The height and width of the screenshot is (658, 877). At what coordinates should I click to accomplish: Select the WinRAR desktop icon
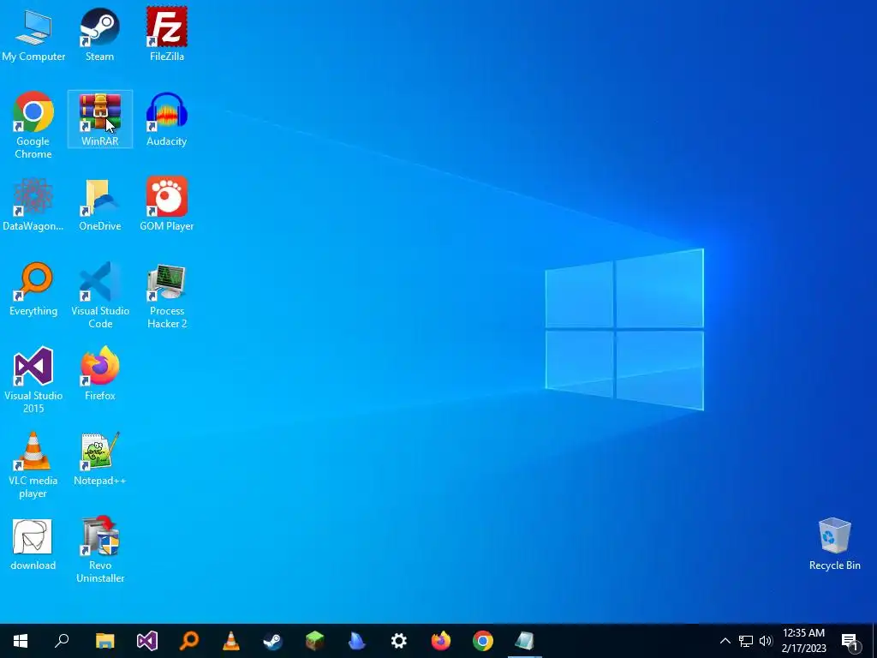coord(99,119)
